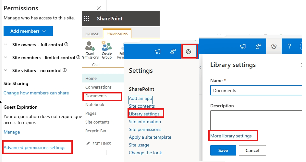Click the Save button
Viewport: 306px width, 162px height.
point(223,150)
